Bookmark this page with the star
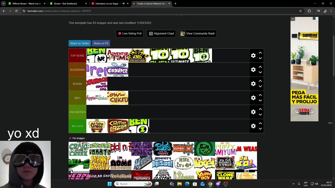 [300, 11]
